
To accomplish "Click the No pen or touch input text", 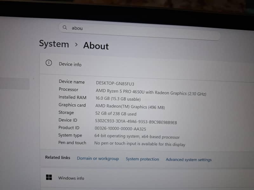I will (x=140, y=144).
